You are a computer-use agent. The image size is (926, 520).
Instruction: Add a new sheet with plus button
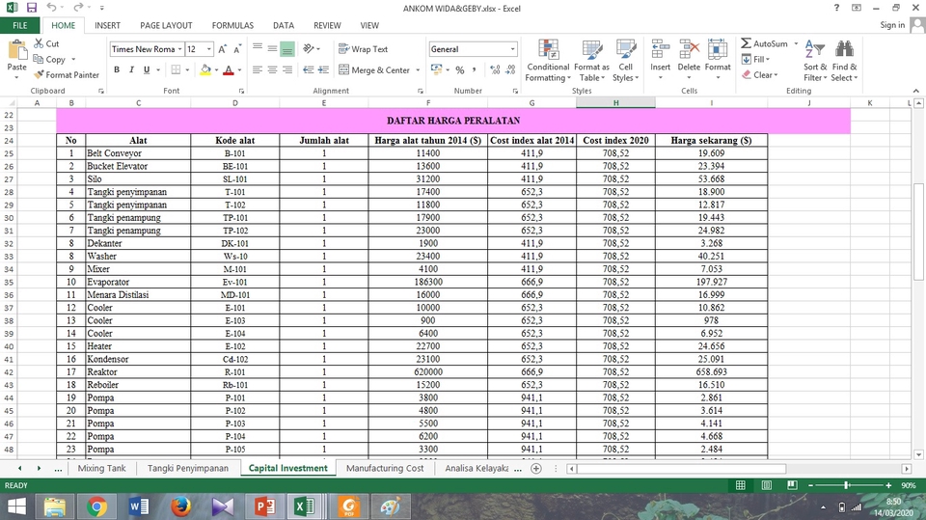tap(535, 468)
